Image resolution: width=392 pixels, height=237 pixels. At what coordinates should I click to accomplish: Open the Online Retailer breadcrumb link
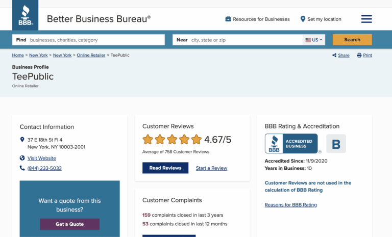click(91, 55)
